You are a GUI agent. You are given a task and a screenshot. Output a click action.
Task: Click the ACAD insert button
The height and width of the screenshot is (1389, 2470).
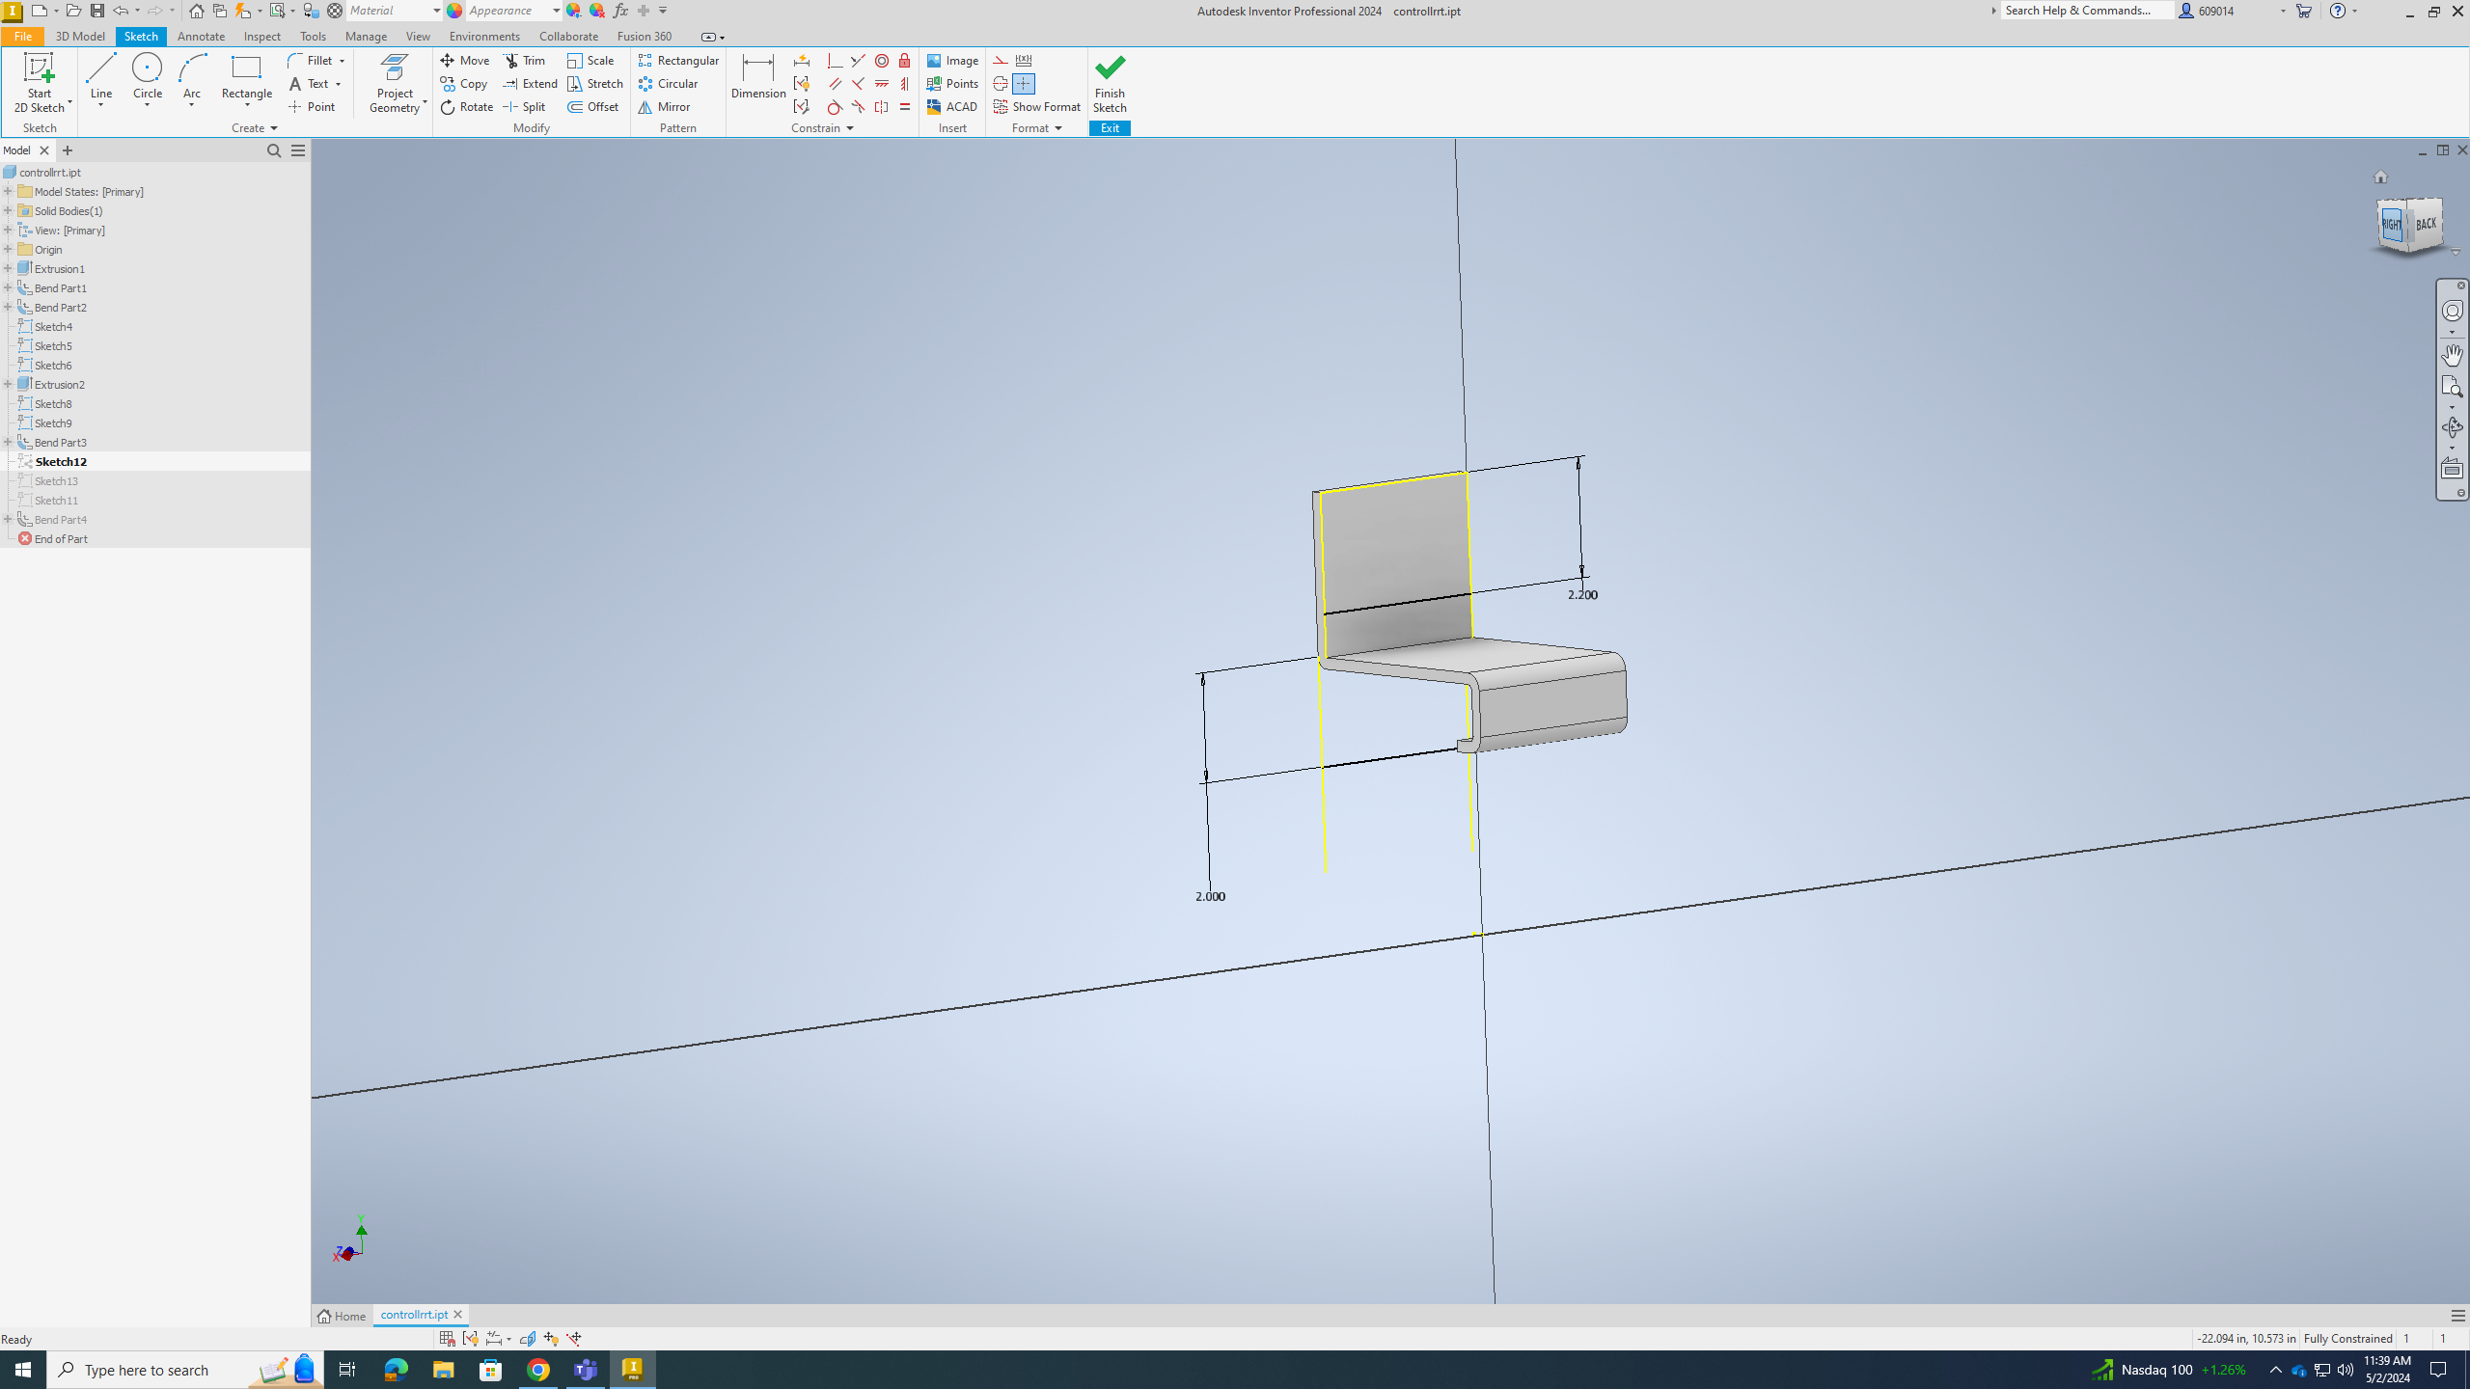click(952, 107)
